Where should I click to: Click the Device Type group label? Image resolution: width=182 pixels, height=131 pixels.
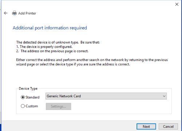tap(28, 89)
